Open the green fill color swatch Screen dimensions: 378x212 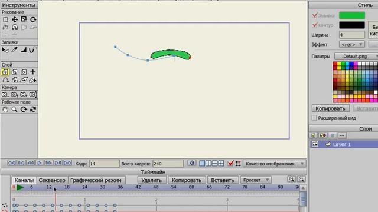pos(352,15)
